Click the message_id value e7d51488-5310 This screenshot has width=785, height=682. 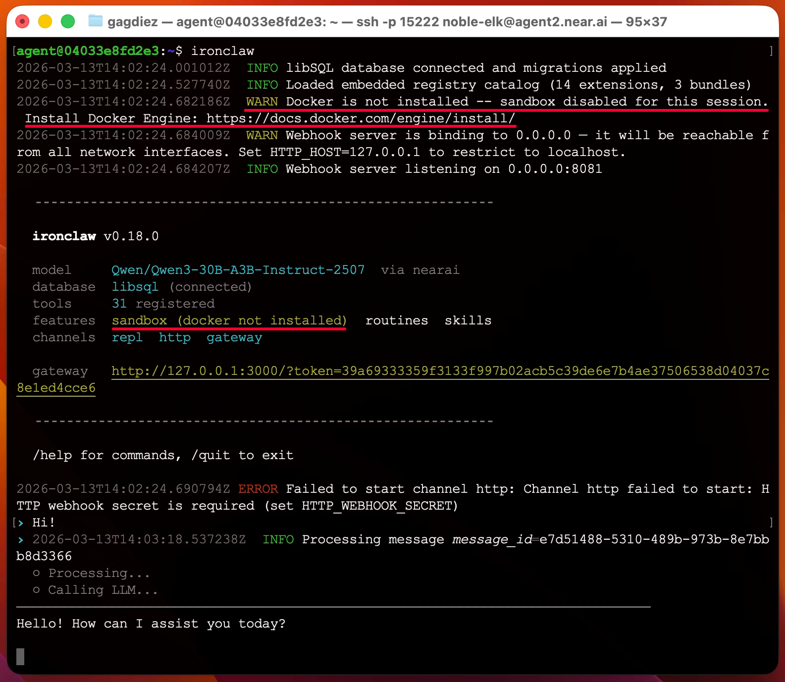point(654,539)
